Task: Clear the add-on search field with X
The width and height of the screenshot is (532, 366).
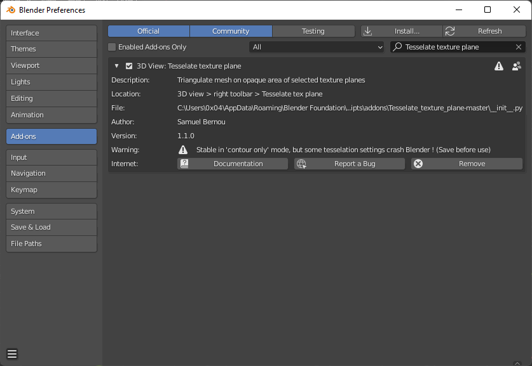Action: [519, 47]
